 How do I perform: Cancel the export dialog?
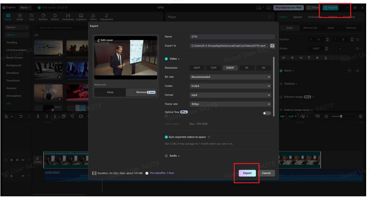coord(266,173)
